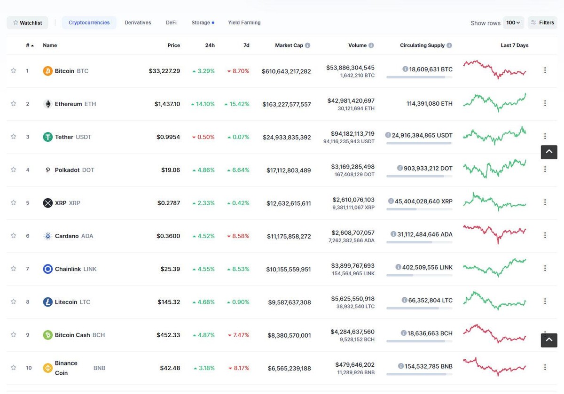Click the Circulating Supply info icon

tap(449, 45)
